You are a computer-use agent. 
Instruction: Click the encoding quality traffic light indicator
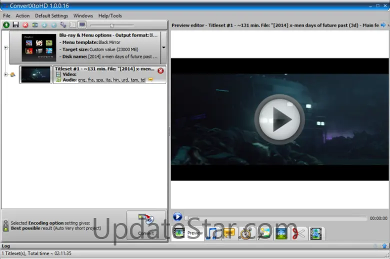(5, 225)
